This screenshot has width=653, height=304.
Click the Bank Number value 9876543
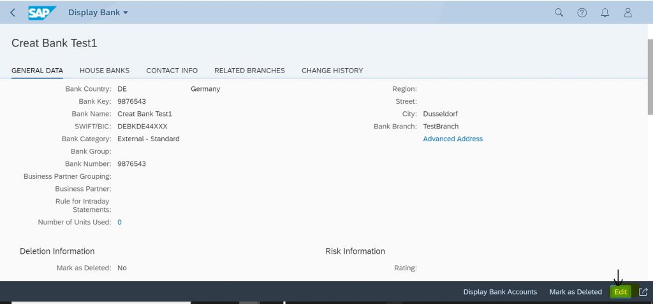point(131,163)
